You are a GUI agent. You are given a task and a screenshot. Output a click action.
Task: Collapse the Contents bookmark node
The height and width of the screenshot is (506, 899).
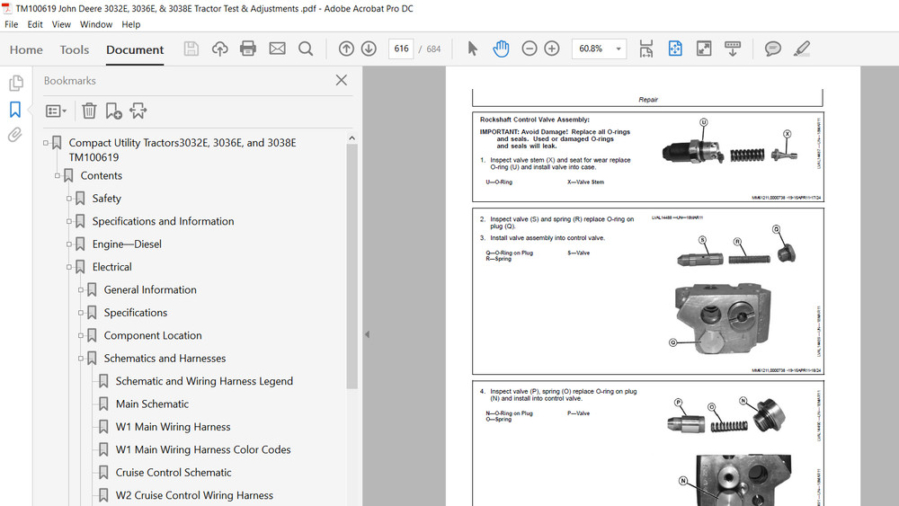[58, 175]
